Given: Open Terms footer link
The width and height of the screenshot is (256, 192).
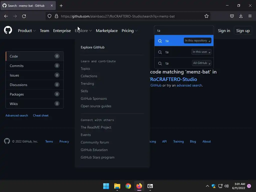Looking at the screenshot, I should pos(49,141).
